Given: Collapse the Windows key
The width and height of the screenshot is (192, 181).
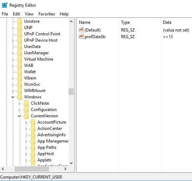Looking at the screenshot, I should (13, 97).
